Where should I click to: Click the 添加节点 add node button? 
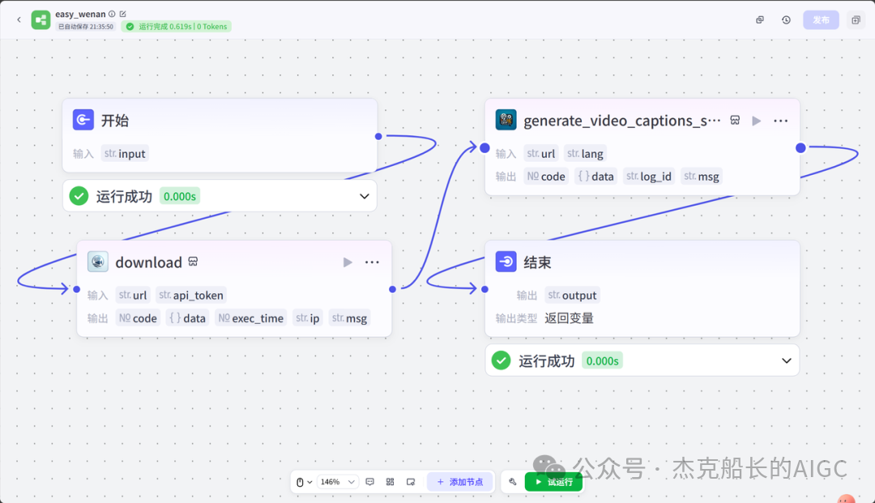[460, 482]
